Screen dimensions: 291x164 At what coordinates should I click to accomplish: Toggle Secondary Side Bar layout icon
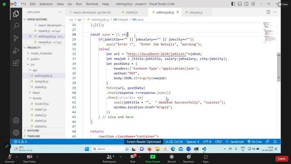(x=246, y=4)
